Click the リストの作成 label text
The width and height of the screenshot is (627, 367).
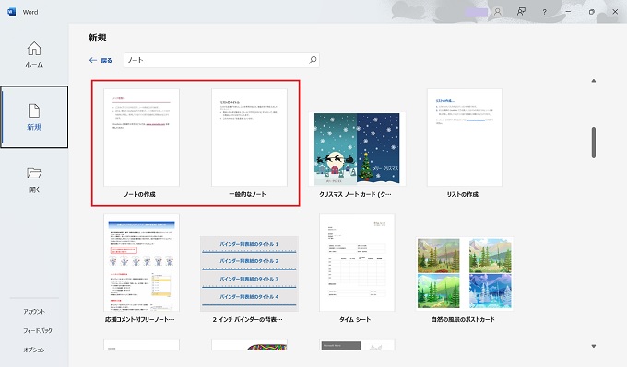pos(462,194)
